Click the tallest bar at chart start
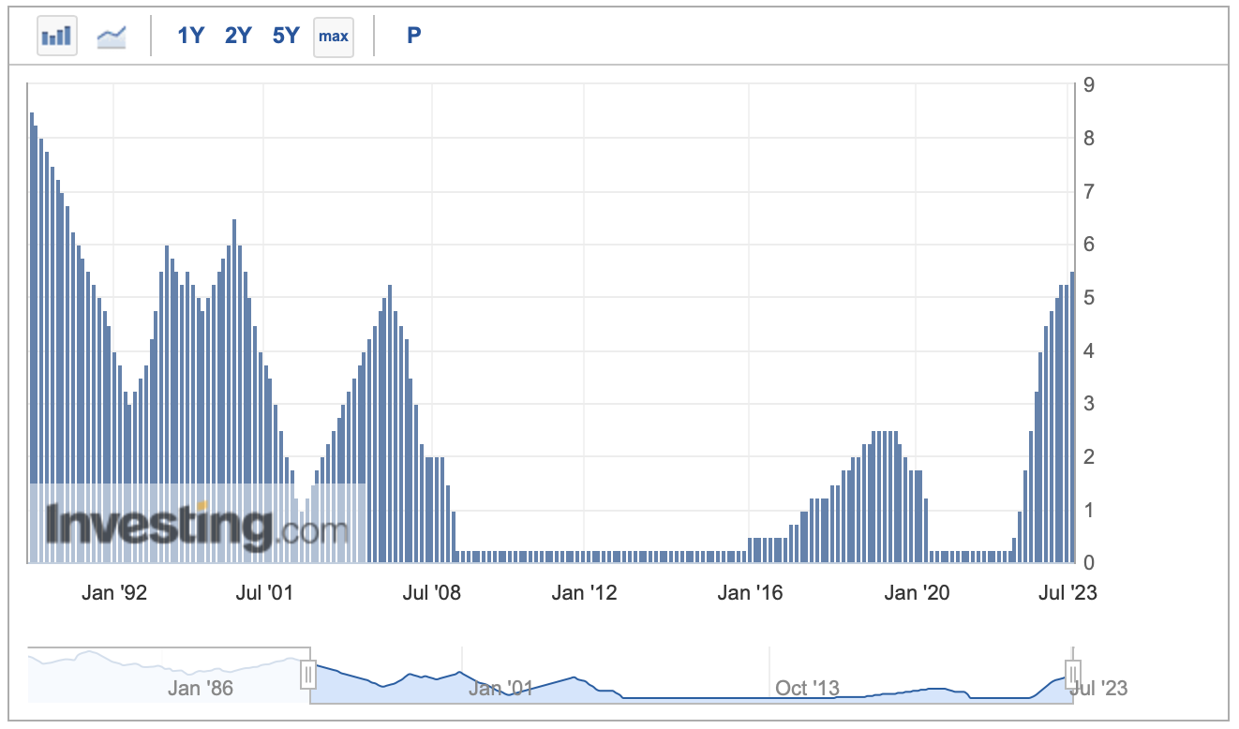The width and height of the screenshot is (1239, 729). (32, 337)
